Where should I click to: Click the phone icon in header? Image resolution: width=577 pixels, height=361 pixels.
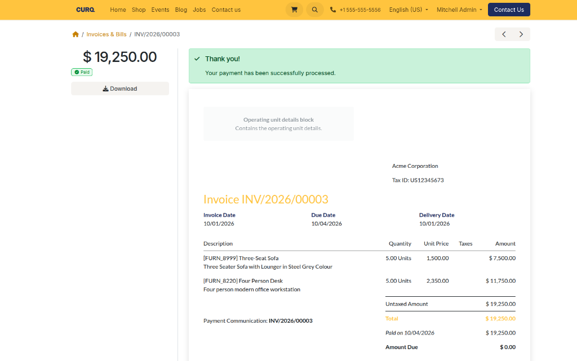332,10
